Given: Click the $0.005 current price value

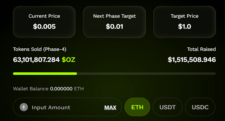Looking at the screenshot, I should [44, 27].
